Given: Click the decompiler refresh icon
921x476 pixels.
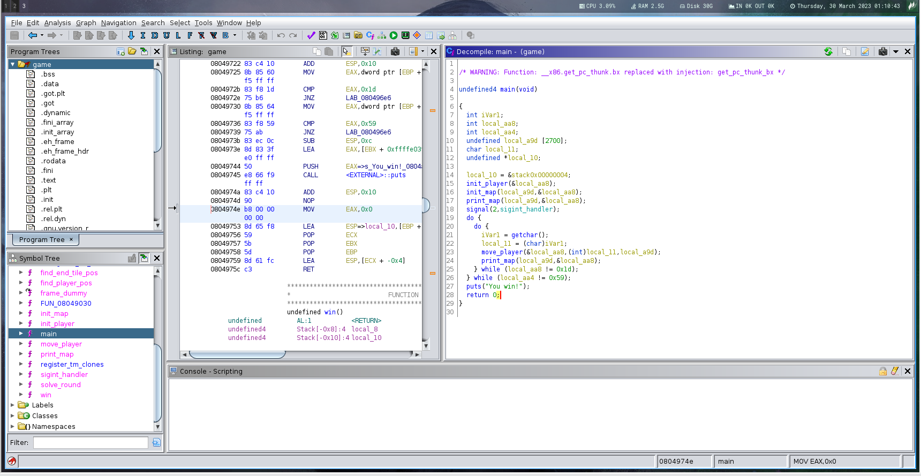Looking at the screenshot, I should (x=828, y=51).
